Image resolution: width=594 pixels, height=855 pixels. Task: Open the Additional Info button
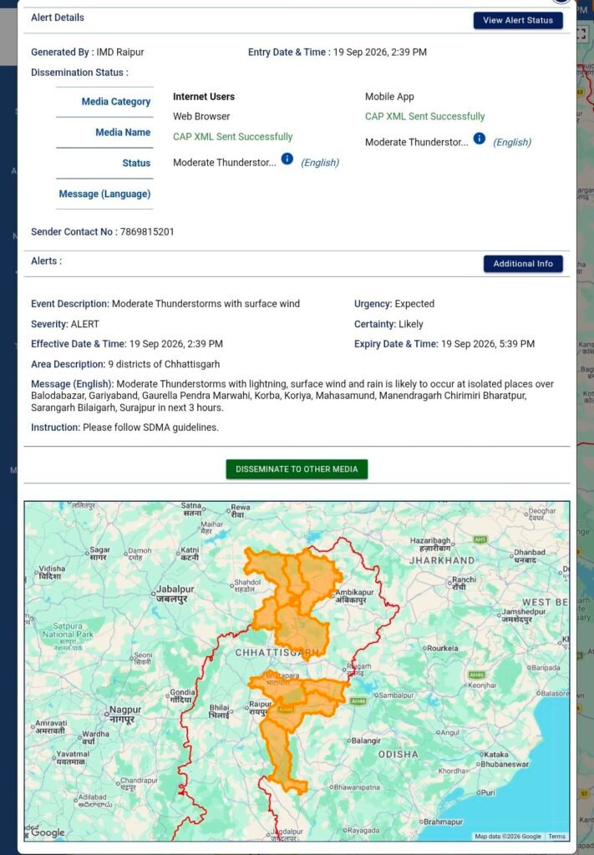pyautogui.click(x=522, y=263)
